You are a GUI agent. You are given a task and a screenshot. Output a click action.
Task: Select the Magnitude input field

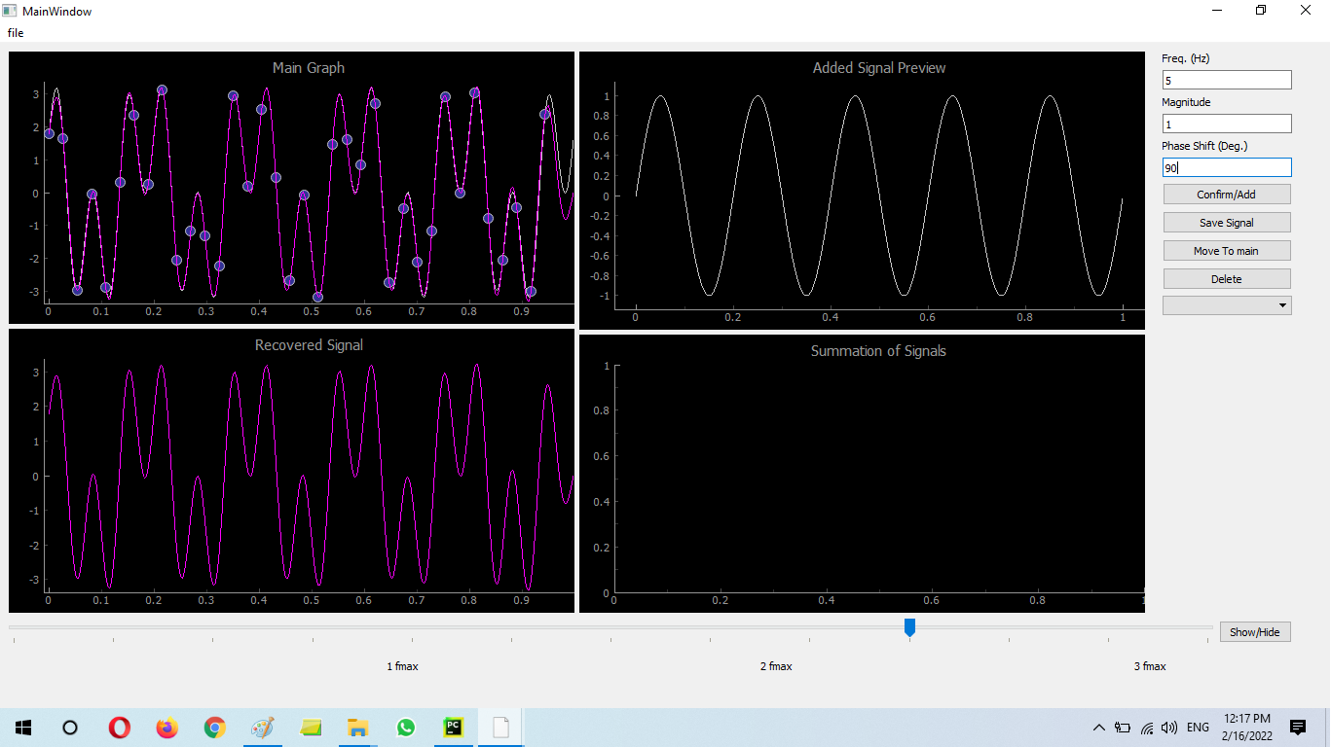pos(1226,124)
